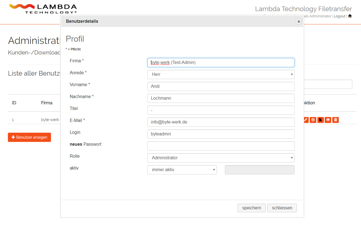Click the document file icon in Aktion column
This screenshot has height=231, width=361.
pyautogui.click(x=321, y=120)
